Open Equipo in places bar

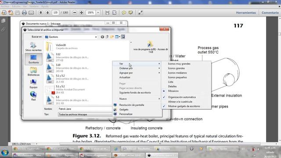point(33,84)
